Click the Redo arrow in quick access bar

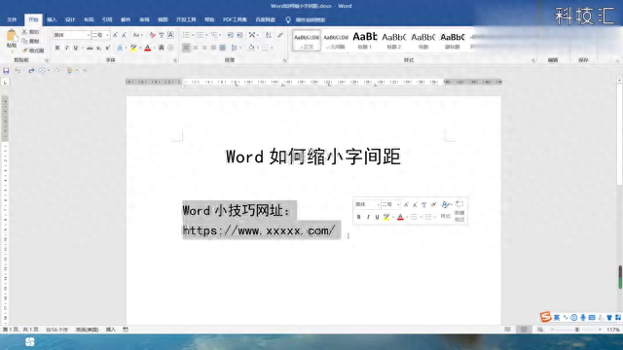tap(31, 71)
